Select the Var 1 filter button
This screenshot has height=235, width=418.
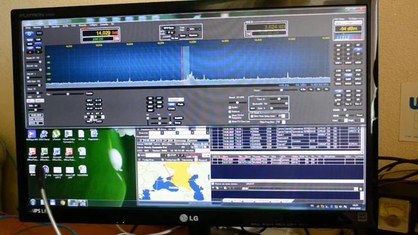(x=348, y=104)
